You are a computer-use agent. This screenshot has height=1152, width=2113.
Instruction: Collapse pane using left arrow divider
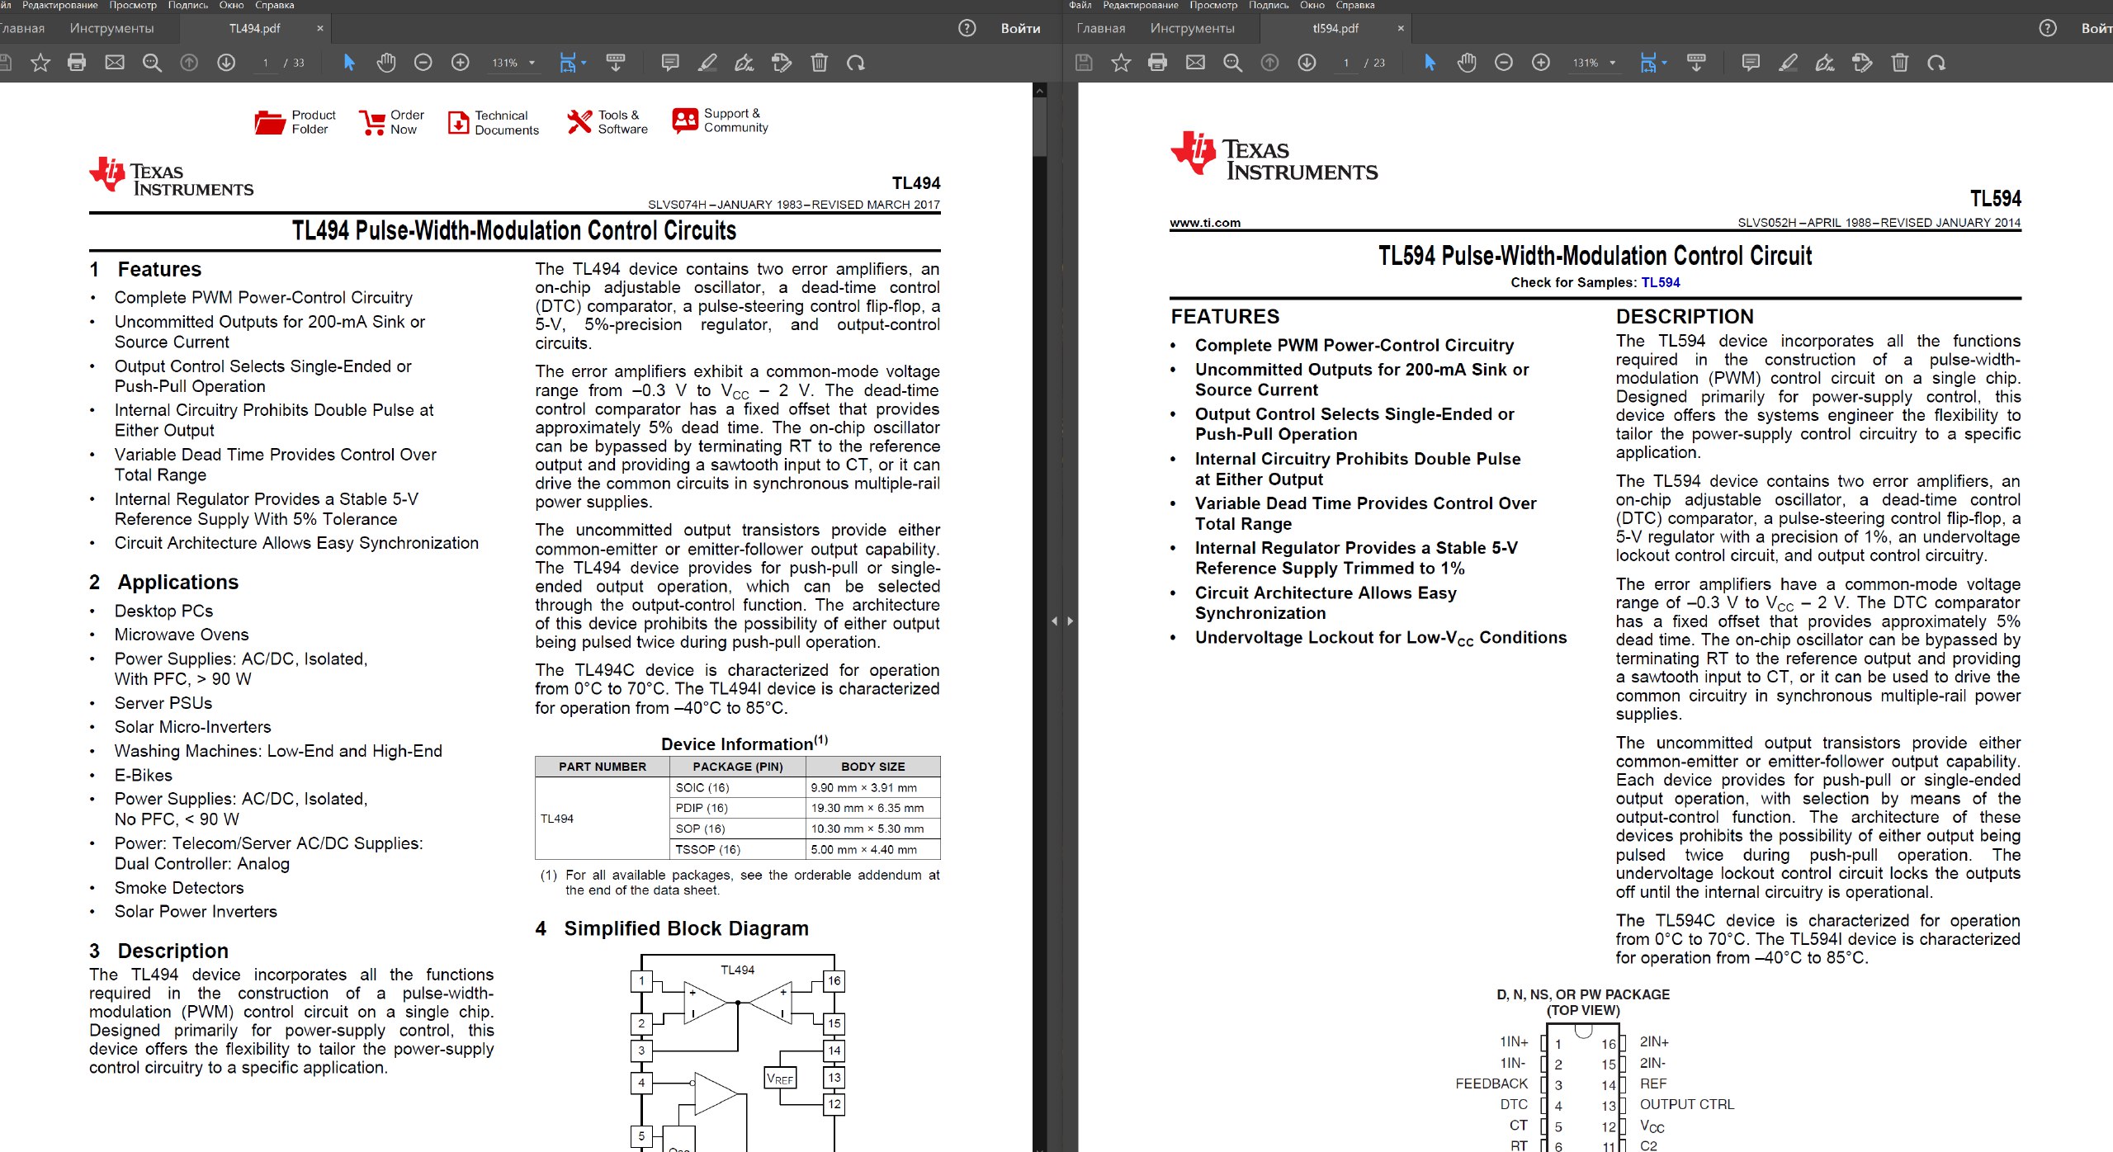coord(1054,621)
